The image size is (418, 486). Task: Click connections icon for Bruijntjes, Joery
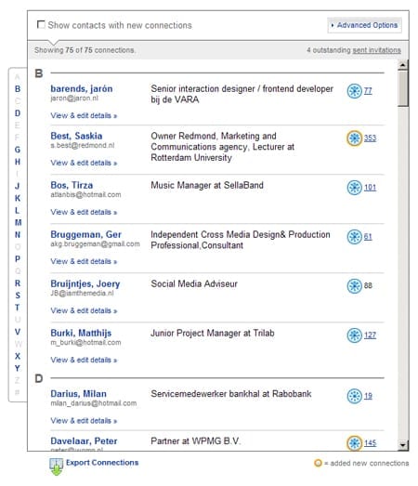point(354,286)
